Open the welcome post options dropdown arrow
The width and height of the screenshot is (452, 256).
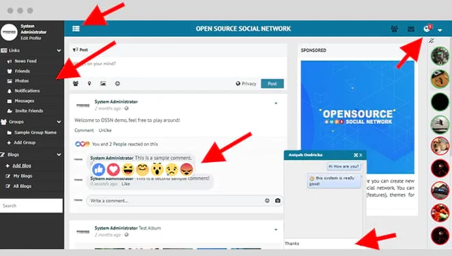pos(276,103)
